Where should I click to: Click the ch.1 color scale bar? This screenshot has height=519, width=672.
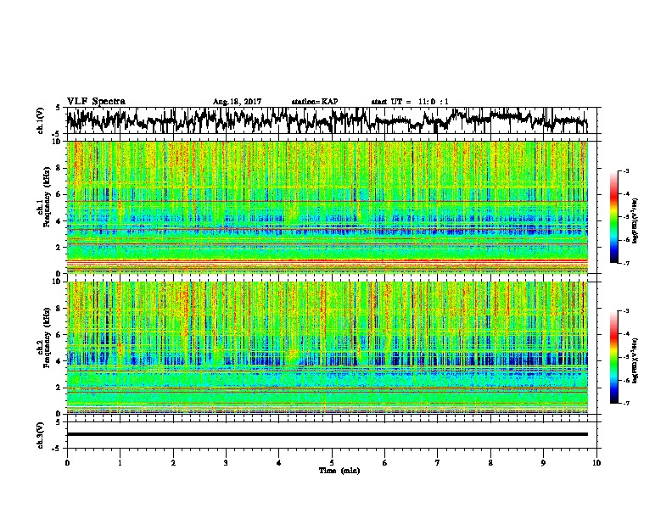[x=614, y=217]
